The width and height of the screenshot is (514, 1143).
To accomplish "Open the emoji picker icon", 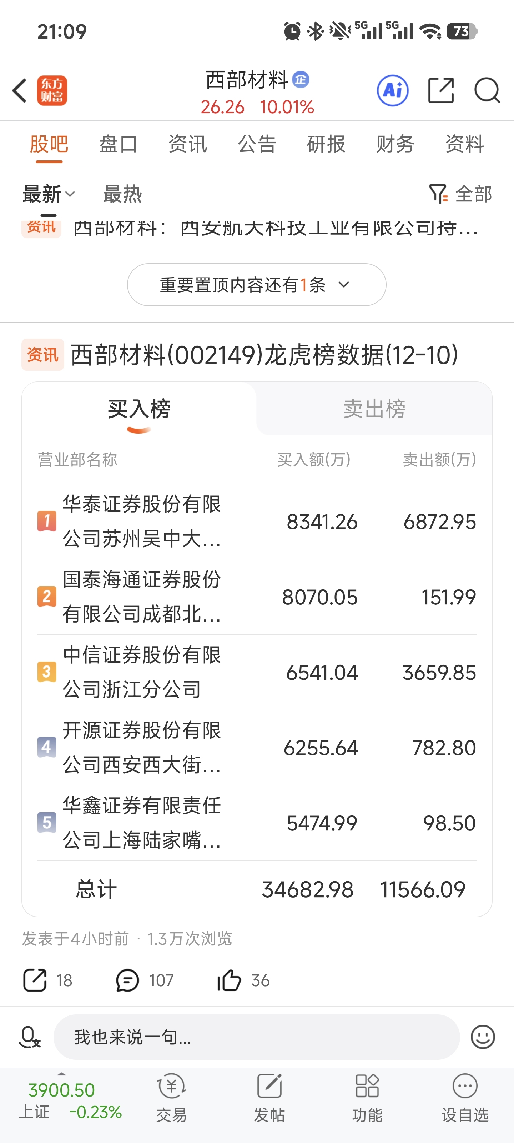I will 483,1037.
